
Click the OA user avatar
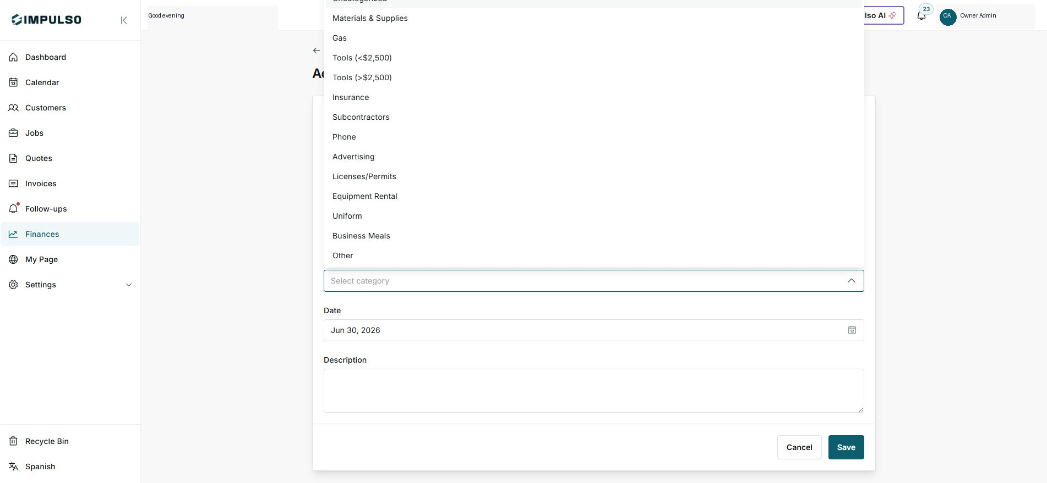947,16
